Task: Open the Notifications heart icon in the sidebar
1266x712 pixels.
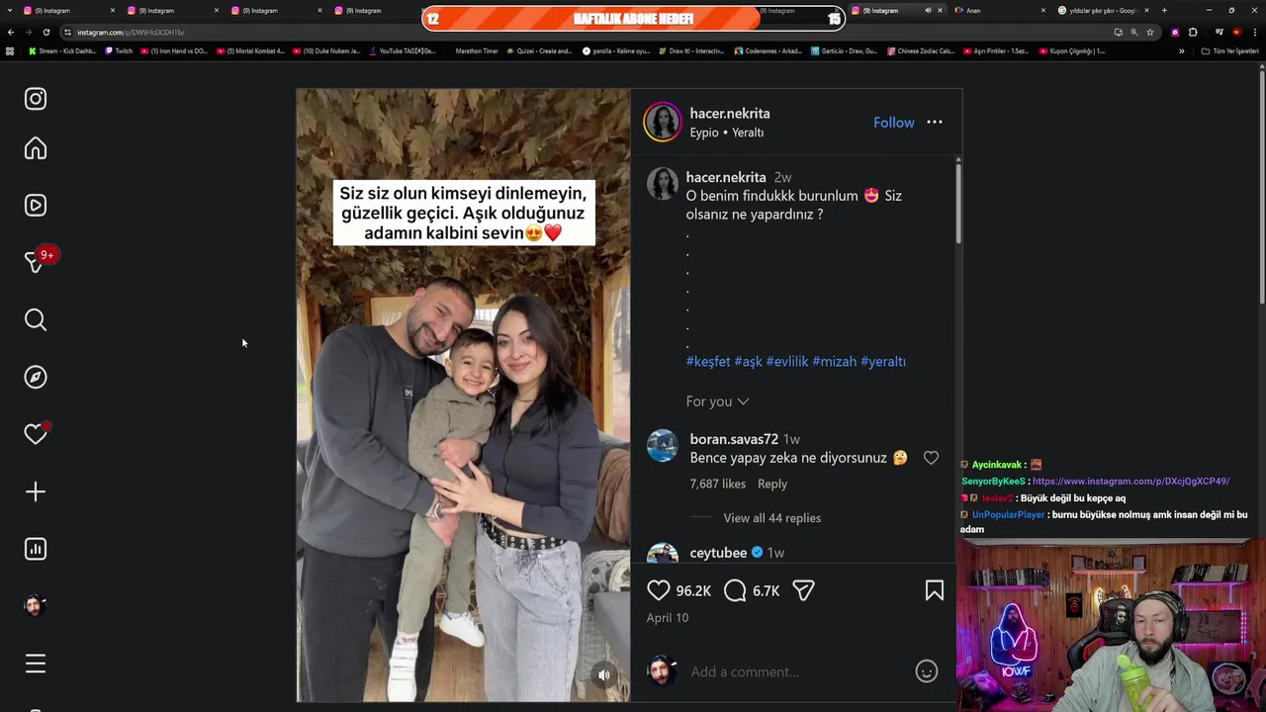Action: point(36,434)
